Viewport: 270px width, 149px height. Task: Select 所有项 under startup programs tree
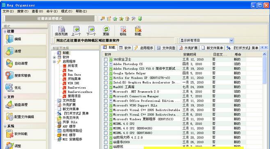[73, 65]
